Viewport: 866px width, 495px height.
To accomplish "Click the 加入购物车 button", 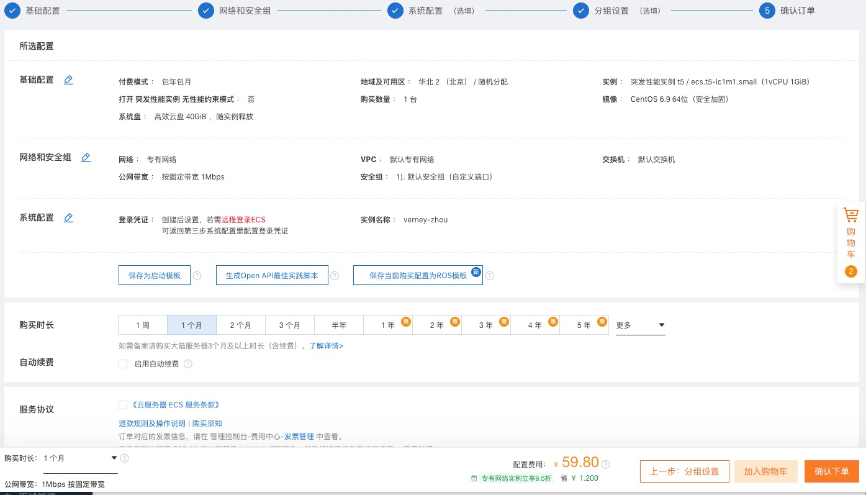I will click(x=765, y=471).
